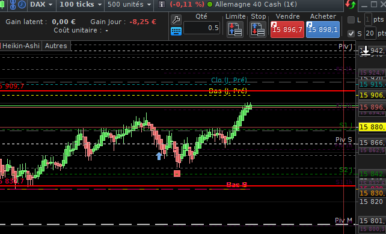
Task: Click the red 5 832,7 line label
Action: 12,181
